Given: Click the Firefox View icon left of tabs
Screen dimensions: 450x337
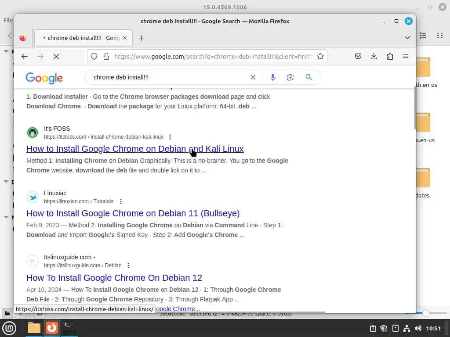Looking at the screenshot, I should coord(23,38).
